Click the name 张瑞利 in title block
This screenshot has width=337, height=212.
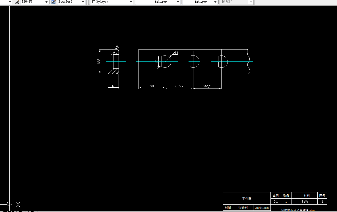click(x=243, y=208)
